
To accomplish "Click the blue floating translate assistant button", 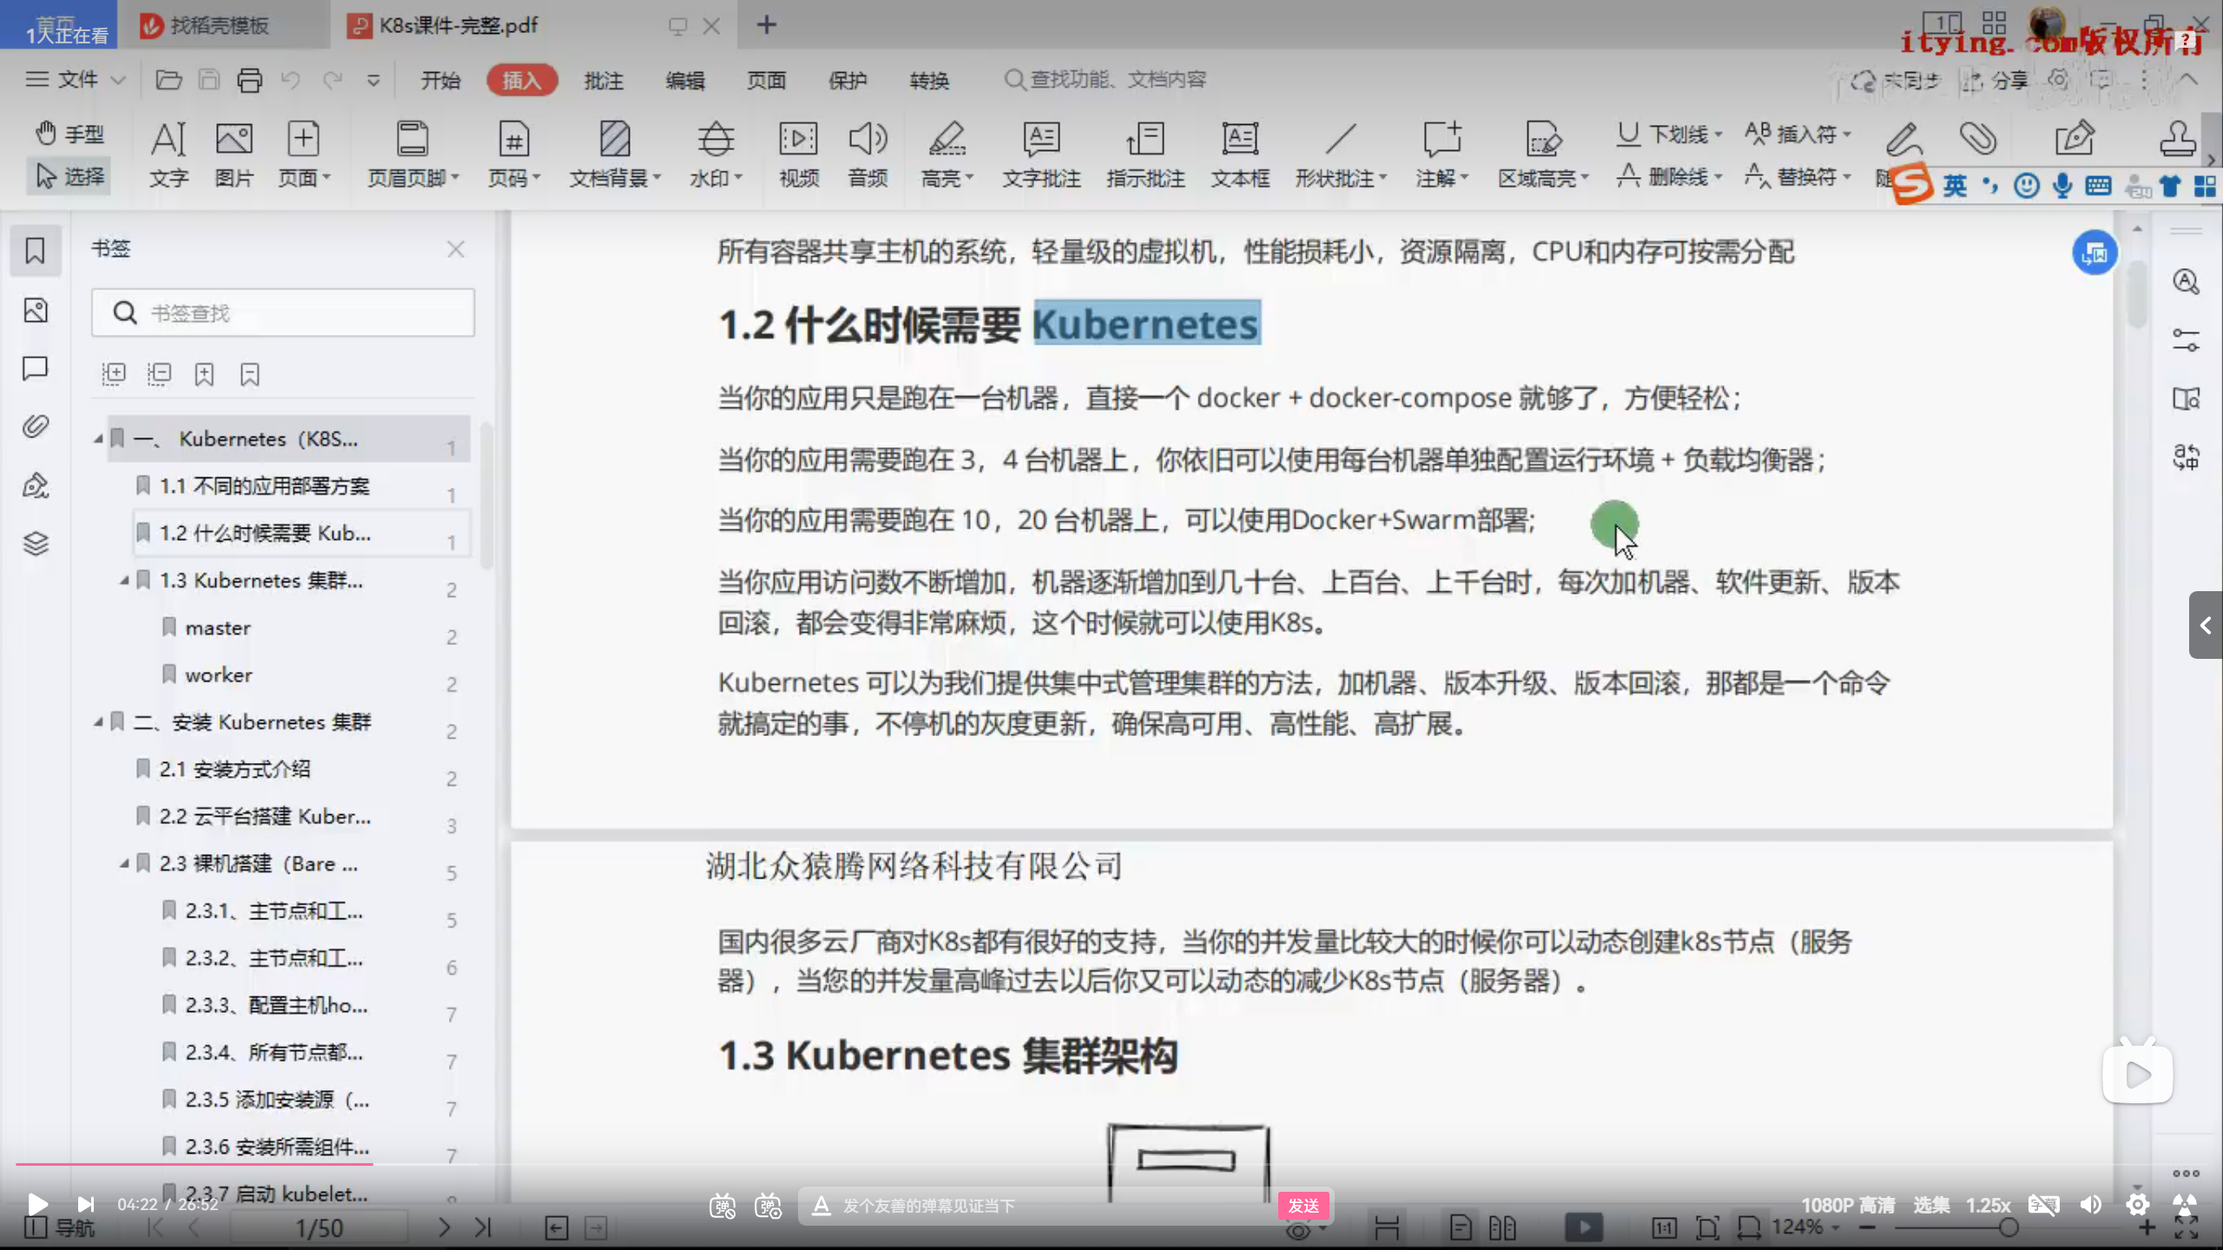I will pyautogui.click(x=2094, y=253).
